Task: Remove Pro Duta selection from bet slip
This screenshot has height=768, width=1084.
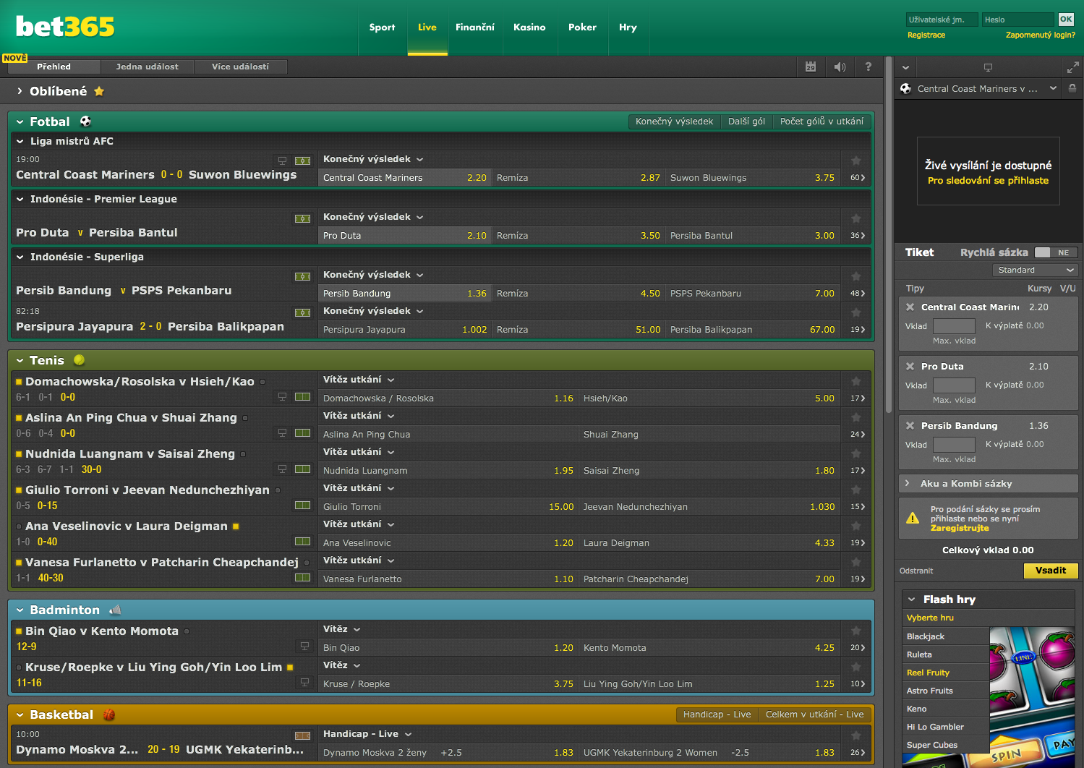Action: click(910, 366)
